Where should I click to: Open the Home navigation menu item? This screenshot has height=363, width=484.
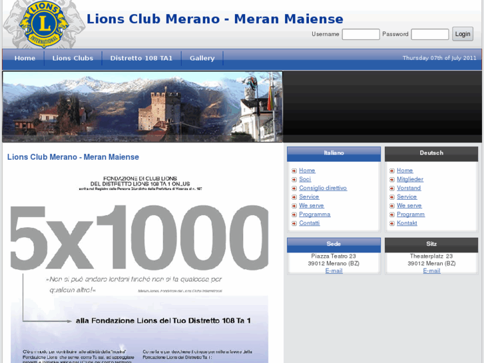tap(25, 58)
